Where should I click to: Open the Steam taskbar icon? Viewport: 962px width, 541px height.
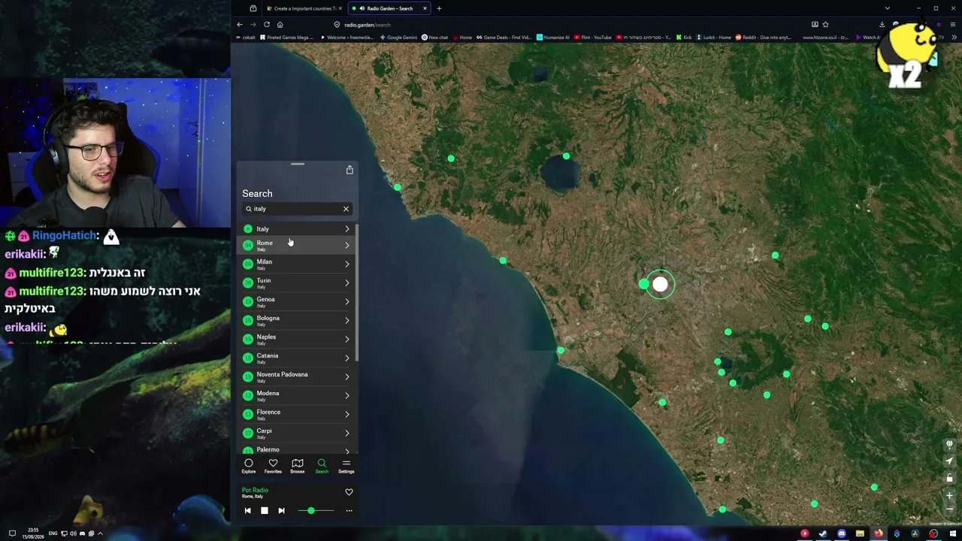tap(823, 533)
